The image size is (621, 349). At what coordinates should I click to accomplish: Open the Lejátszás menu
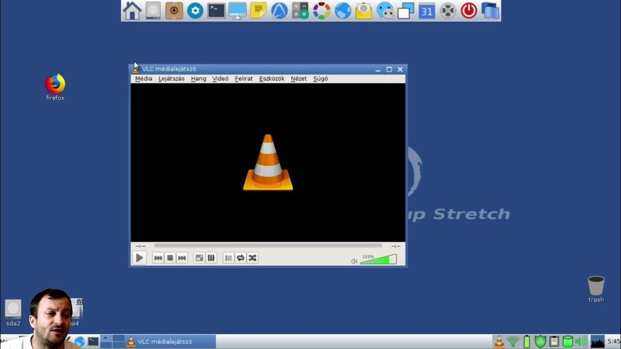pos(171,79)
